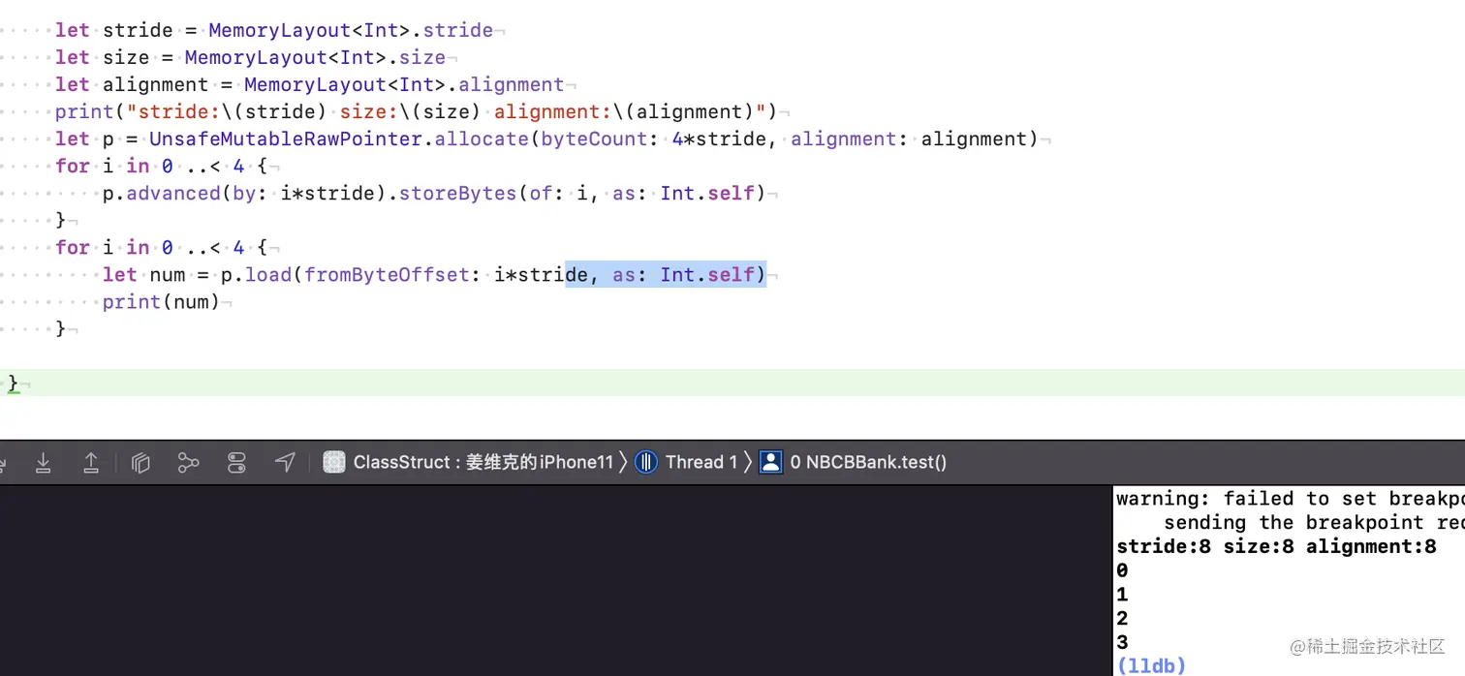1465x676 pixels.
Task: Click the empty variables view pane
Action: click(x=556, y=580)
